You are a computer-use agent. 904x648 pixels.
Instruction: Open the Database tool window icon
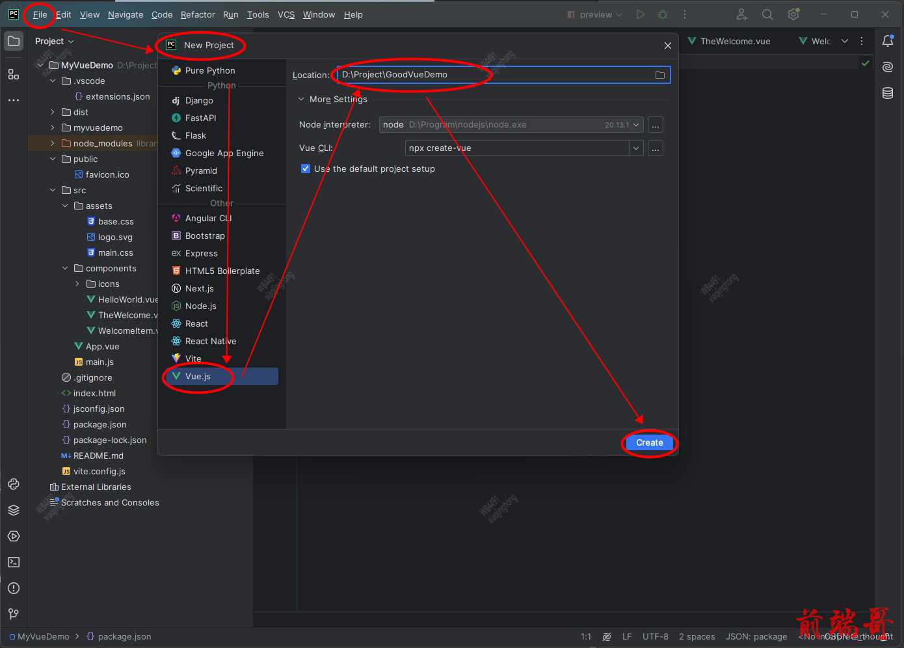pyautogui.click(x=888, y=93)
